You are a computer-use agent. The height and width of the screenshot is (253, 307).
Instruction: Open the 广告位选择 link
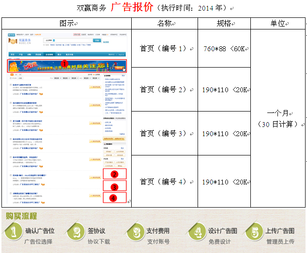(38, 241)
